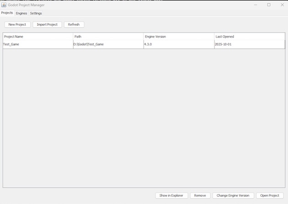
Task: Maximize the Godot Project Manager window
Action: (x=269, y=5)
